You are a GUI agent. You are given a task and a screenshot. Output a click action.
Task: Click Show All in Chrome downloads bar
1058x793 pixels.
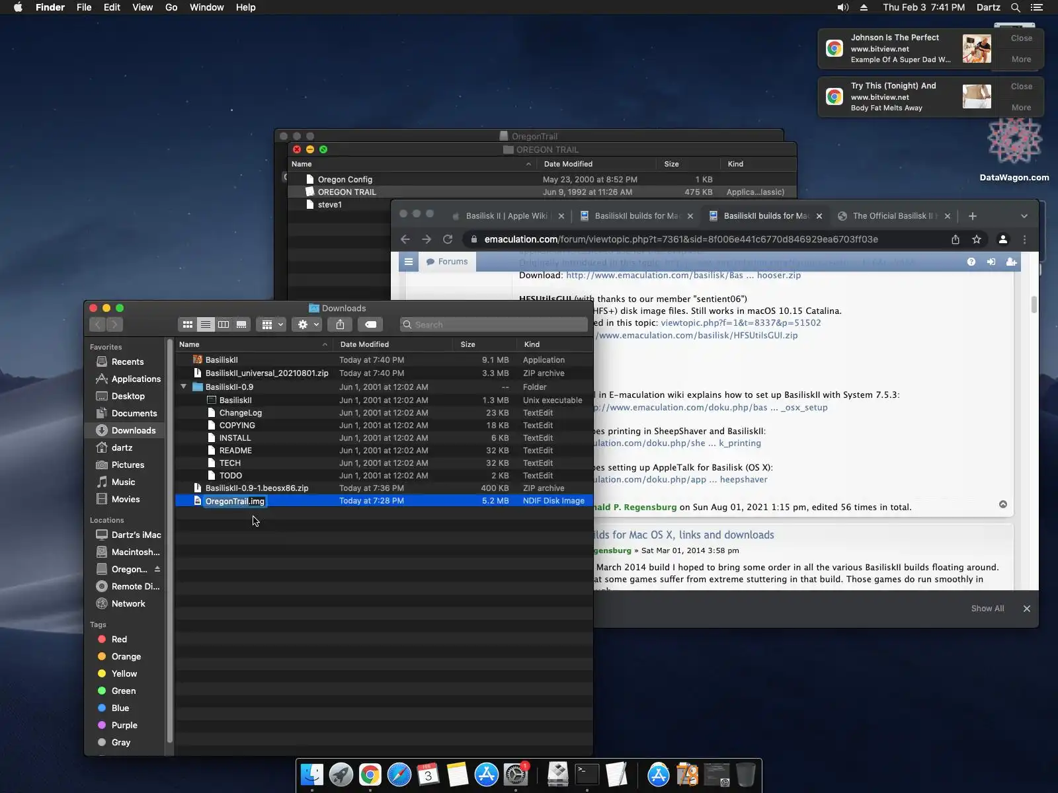click(987, 609)
